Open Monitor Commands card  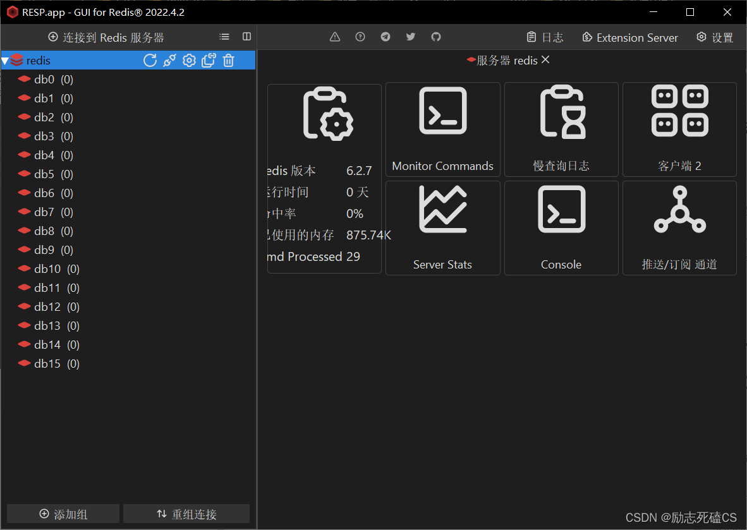[442, 129]
